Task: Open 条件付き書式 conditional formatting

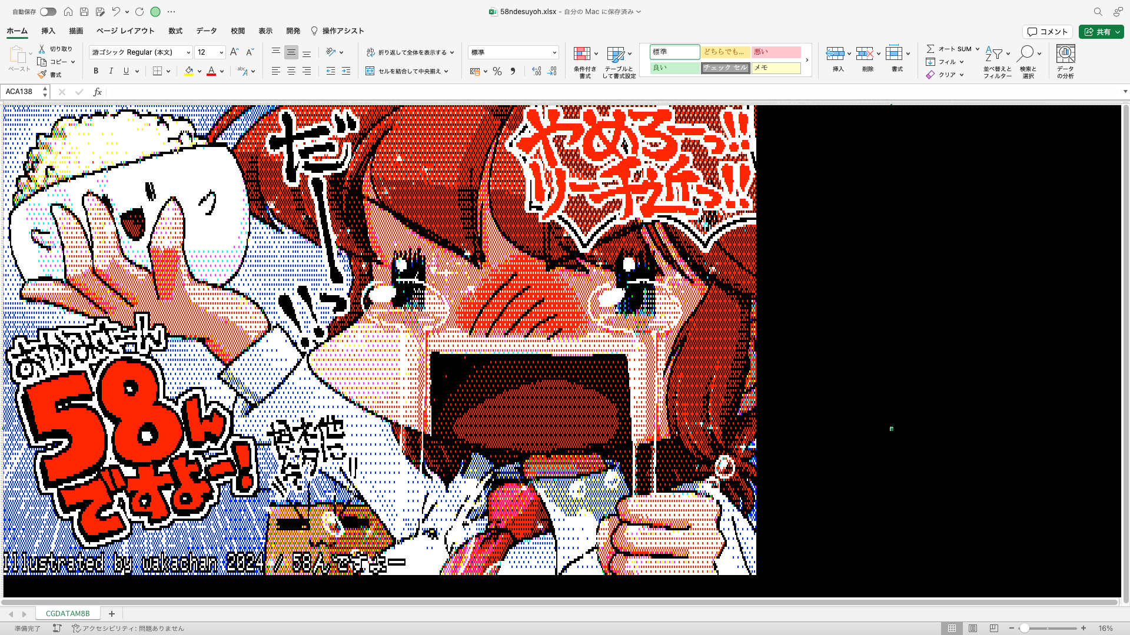Action: tap(585, 62)
